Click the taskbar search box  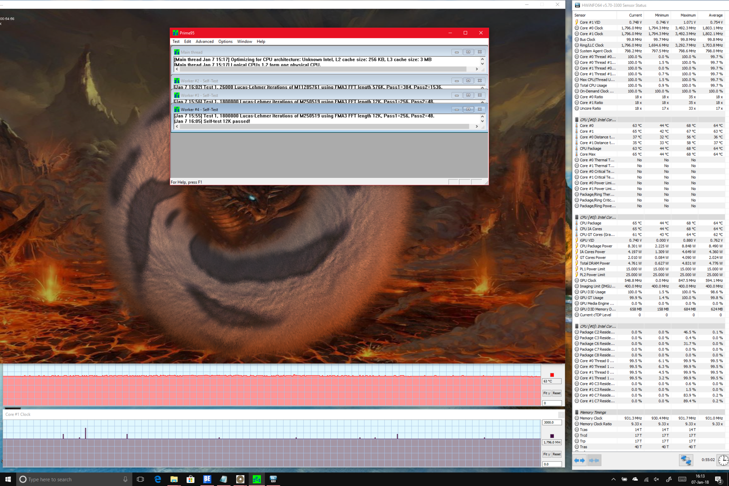coord(74,479)
